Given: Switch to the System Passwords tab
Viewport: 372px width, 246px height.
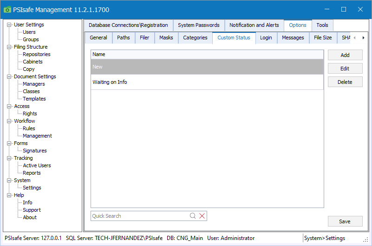Looking at the screenshot, I should click(x=199, y=25).
